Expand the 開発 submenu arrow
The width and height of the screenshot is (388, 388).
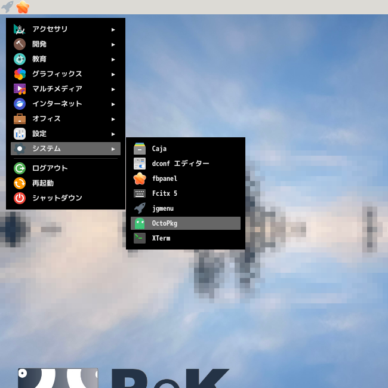click(113, 45)
